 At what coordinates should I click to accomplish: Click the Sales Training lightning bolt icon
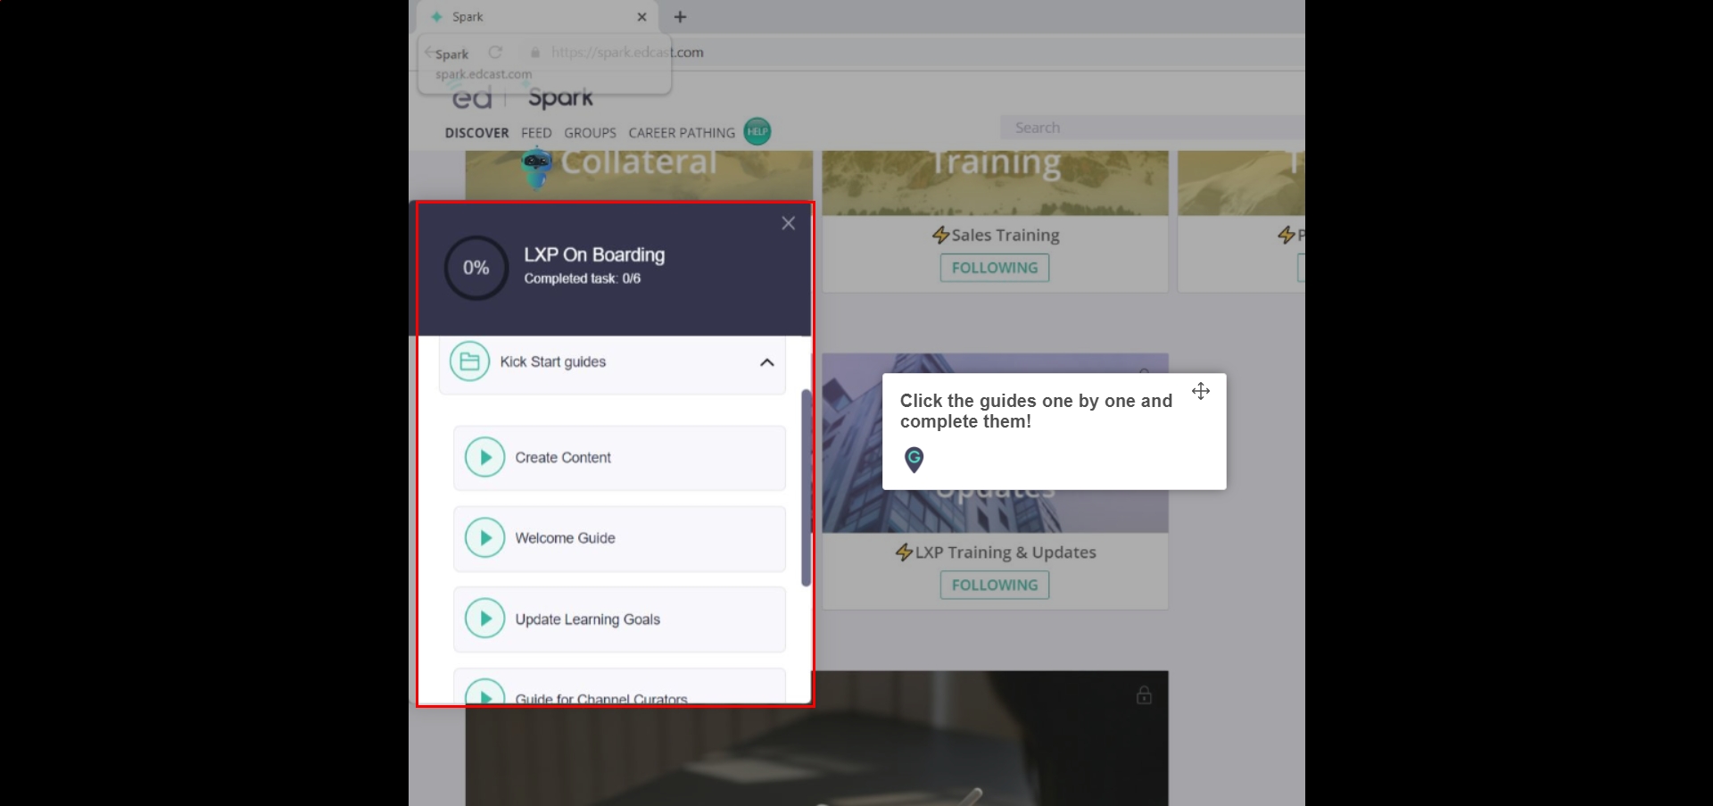(940, 235)
